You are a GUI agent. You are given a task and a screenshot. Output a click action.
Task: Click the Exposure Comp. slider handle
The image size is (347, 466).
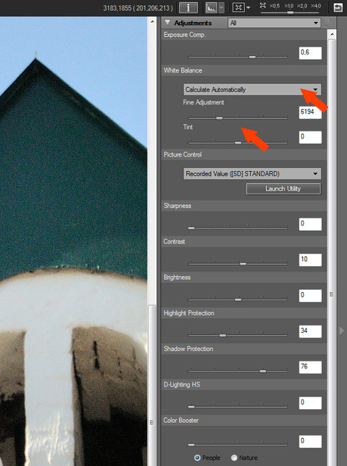pos(253,57)
